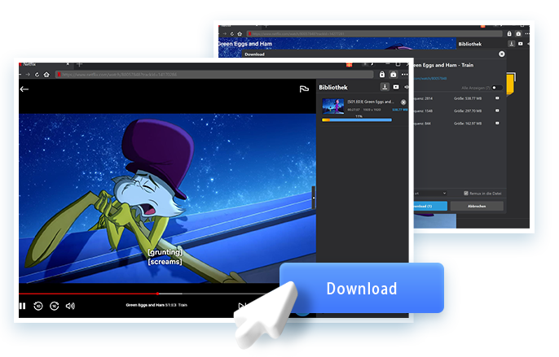The image size is (559, 357).
Task: Skip forward 10 seconds in front player
Action: (x=54, y=306)
